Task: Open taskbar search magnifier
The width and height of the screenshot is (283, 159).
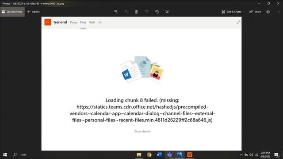Action: pos(15,155)
